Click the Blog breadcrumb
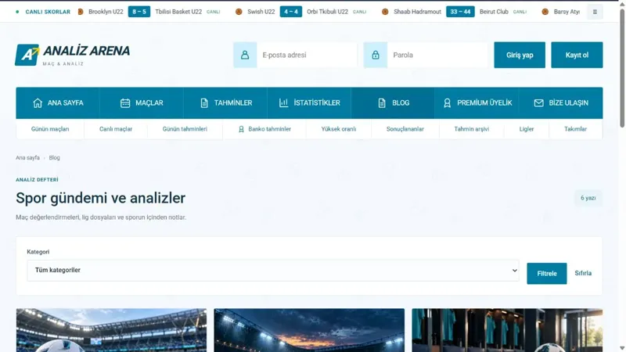 click(x=54, y=158)
